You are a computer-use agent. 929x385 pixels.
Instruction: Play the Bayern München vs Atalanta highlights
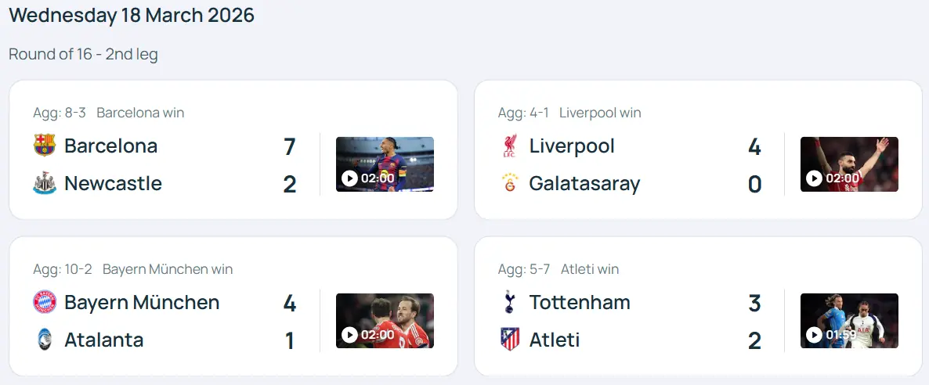[385, 321]
